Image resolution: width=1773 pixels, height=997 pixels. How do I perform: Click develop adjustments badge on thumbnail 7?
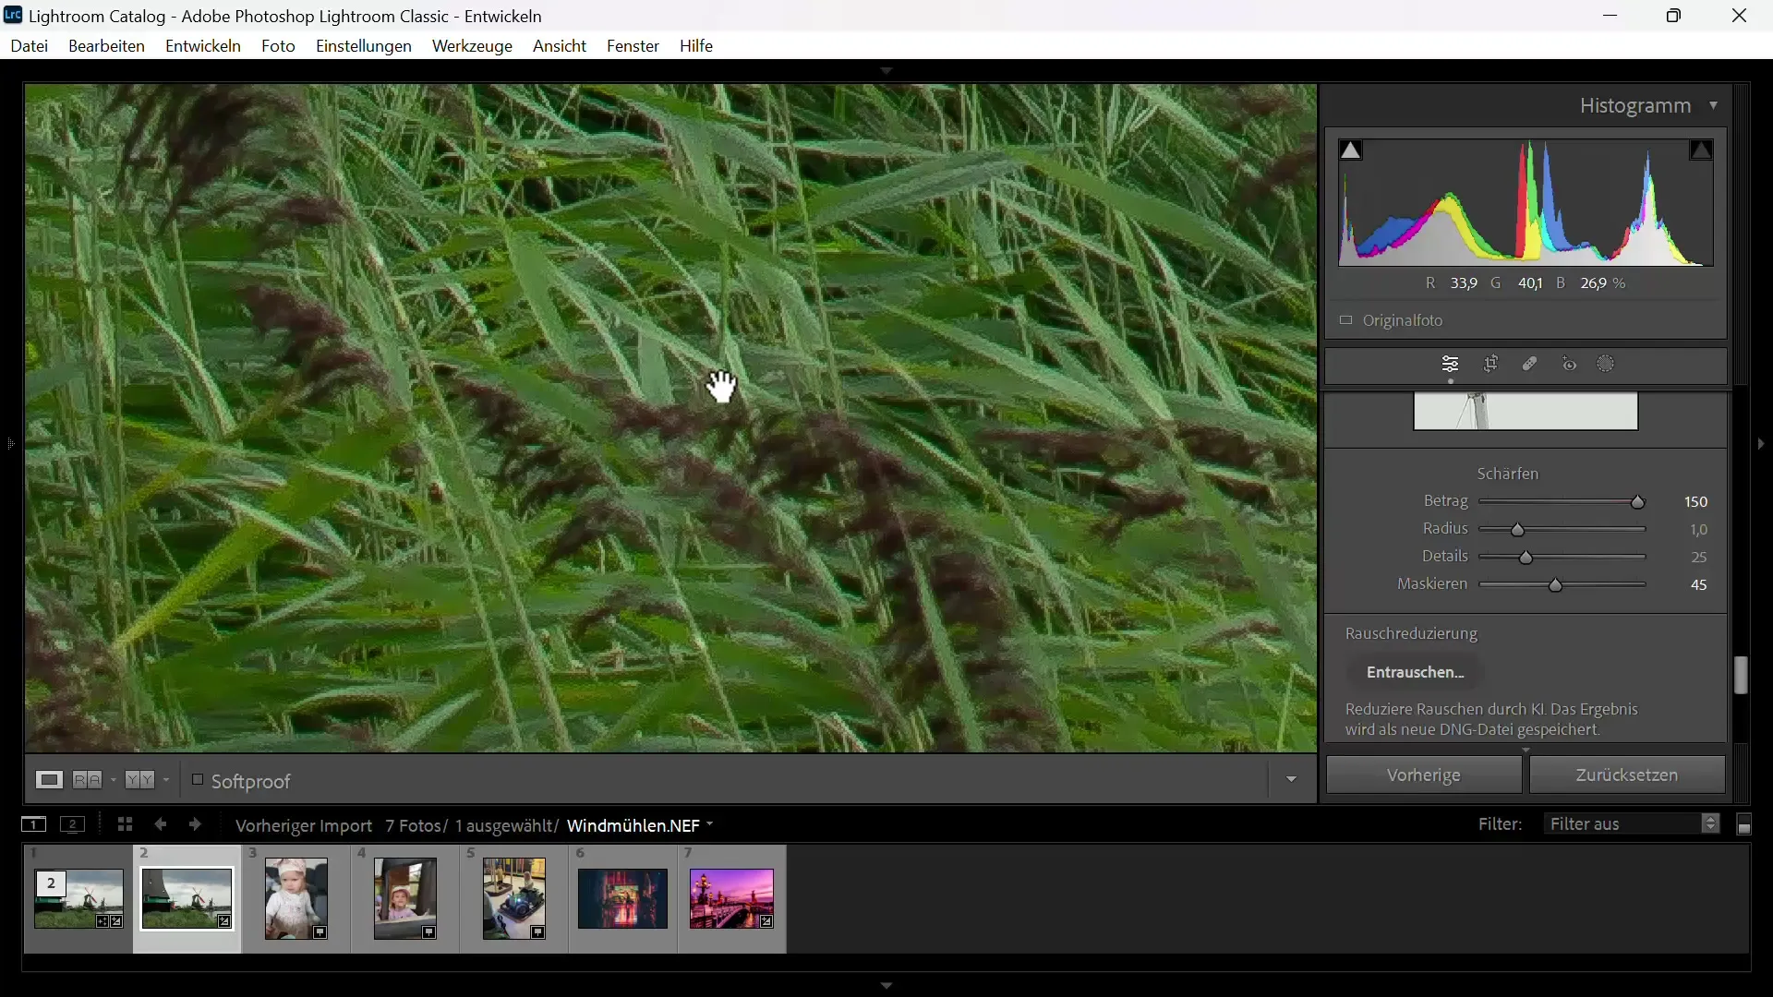[x=767, y=921]
